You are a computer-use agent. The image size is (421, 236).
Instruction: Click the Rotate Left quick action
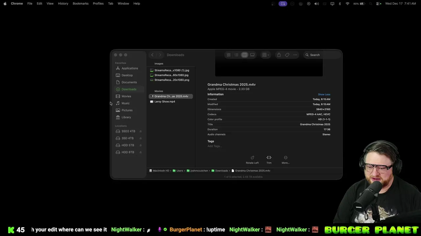pyautogui.click(x=252, y=160)
